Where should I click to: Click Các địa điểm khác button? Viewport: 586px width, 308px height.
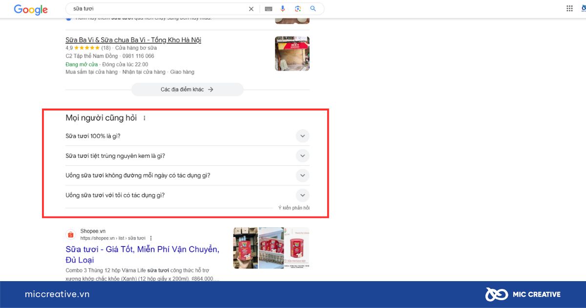[188, 89]
